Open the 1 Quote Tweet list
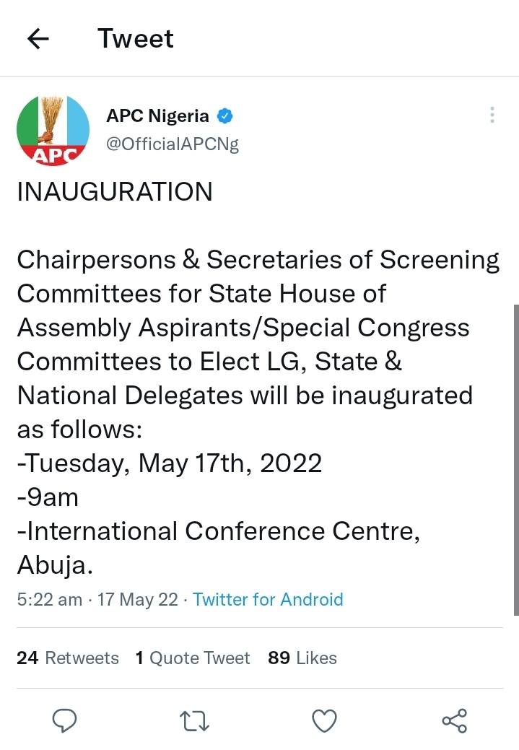The height and width of the screenshot is (750, 519). coord(192,658)
